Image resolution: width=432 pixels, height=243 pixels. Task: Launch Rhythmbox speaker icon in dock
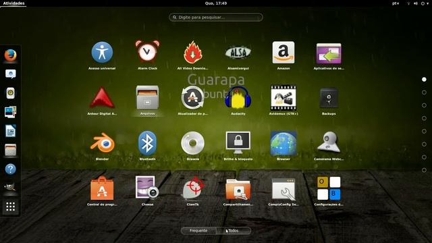pyautogui.click(x=11, y=93)
